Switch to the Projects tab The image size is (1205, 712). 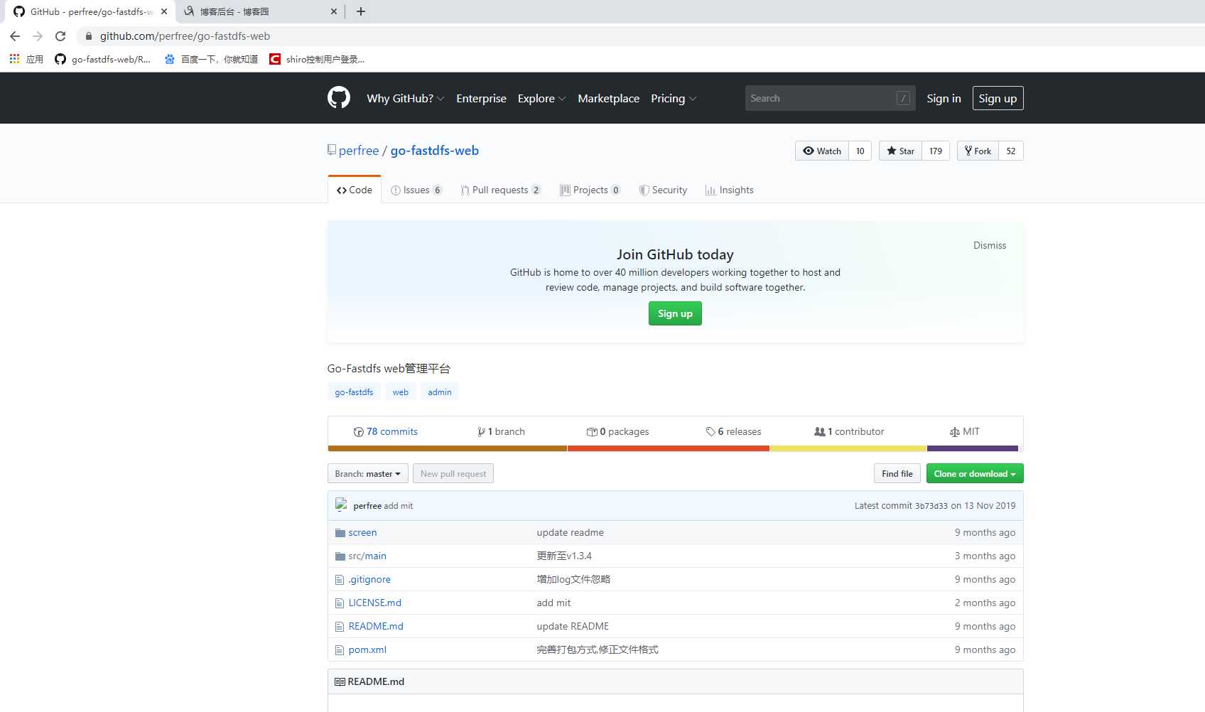[x=590, y=190]
